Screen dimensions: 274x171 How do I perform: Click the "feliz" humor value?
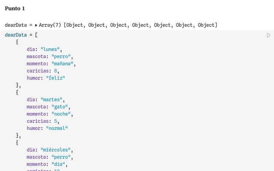55,78
